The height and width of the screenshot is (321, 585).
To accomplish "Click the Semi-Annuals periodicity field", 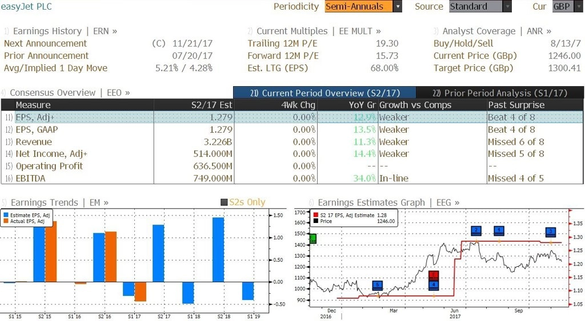I will click(x=359, y=6).
